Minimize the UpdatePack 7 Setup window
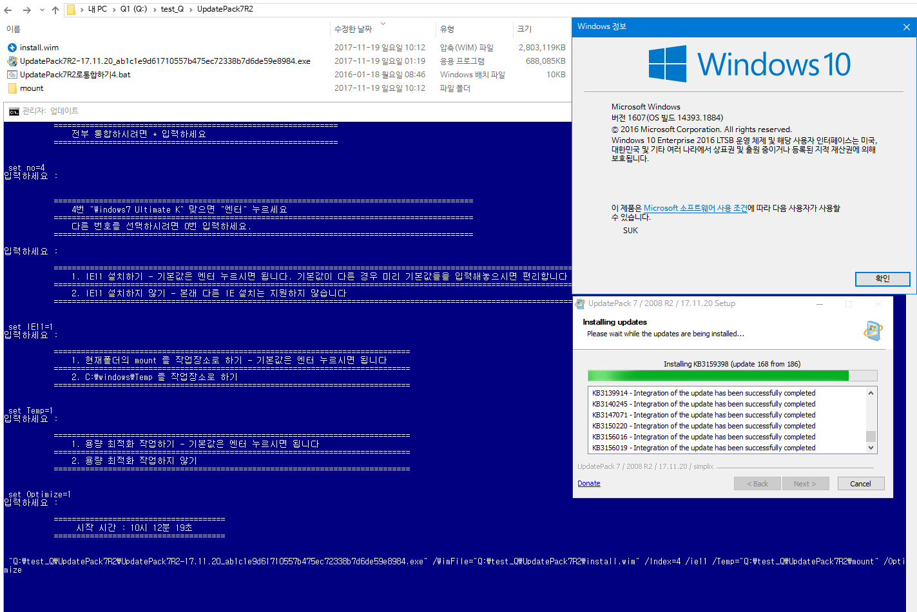Screen dimensions: 917x612 point(820,303)
